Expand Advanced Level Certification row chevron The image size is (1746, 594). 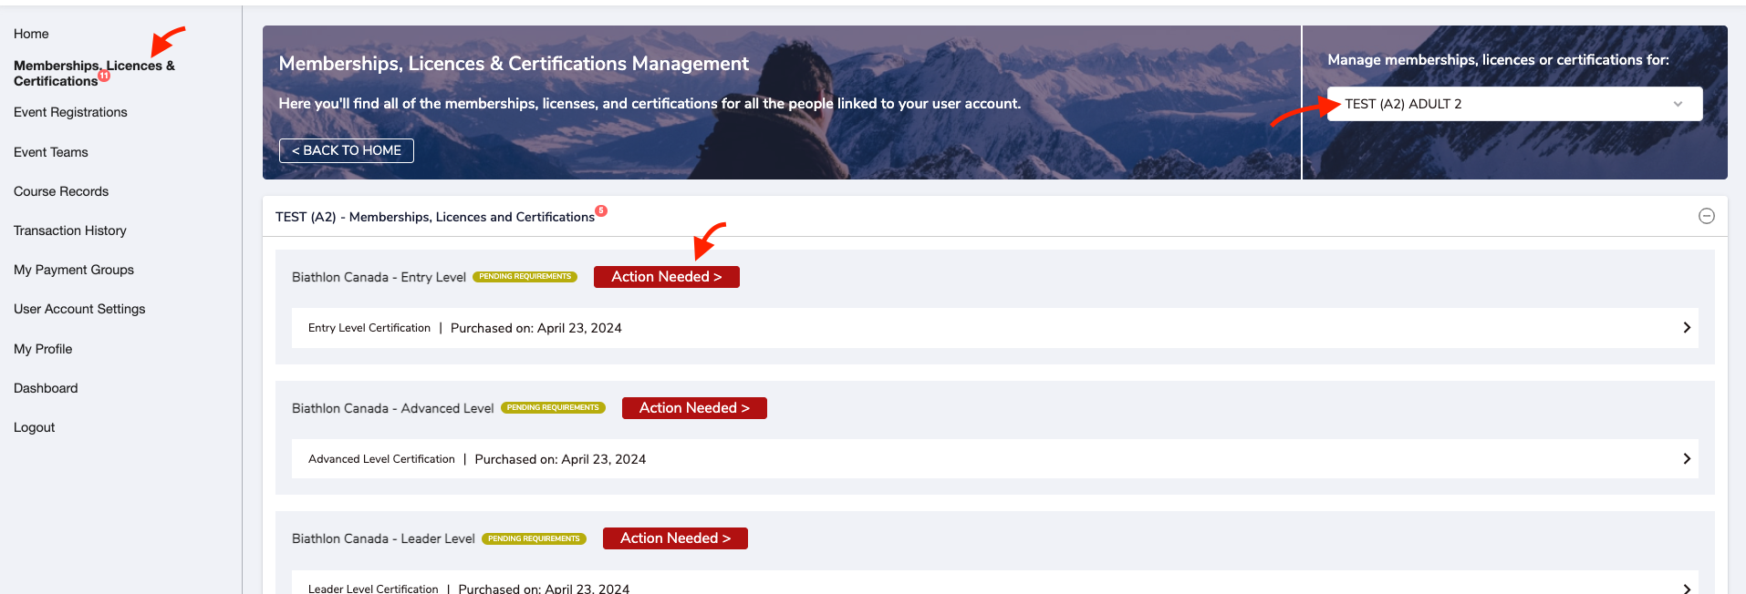pos(1687,459)
